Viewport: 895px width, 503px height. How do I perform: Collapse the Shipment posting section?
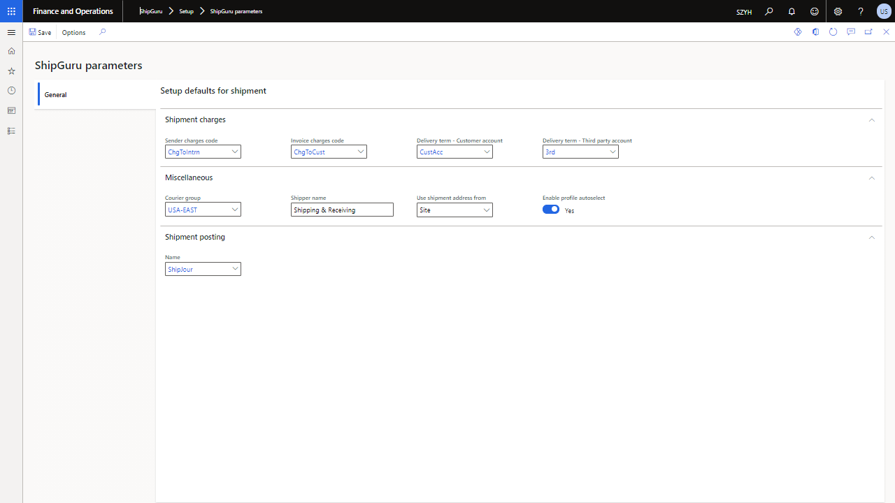pyautogui.click(x=871, y=238)
